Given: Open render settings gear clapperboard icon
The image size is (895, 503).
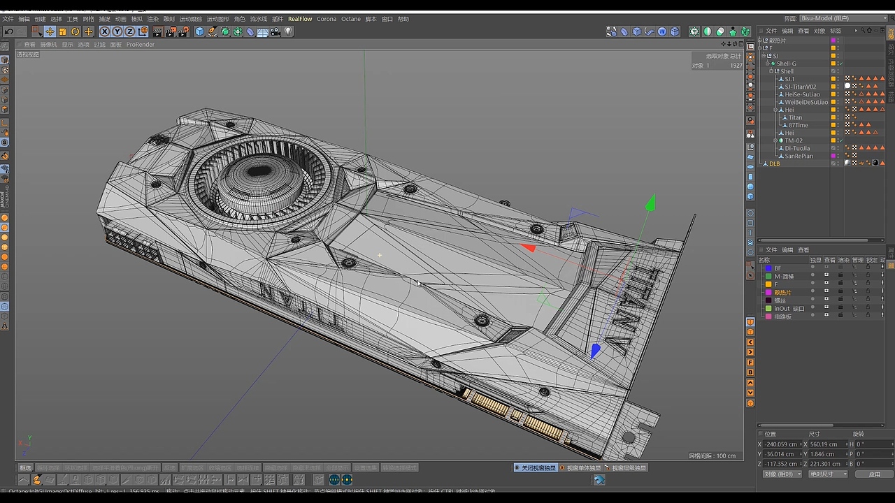Looking at the screenshot, I should click(x=183, y=31).
